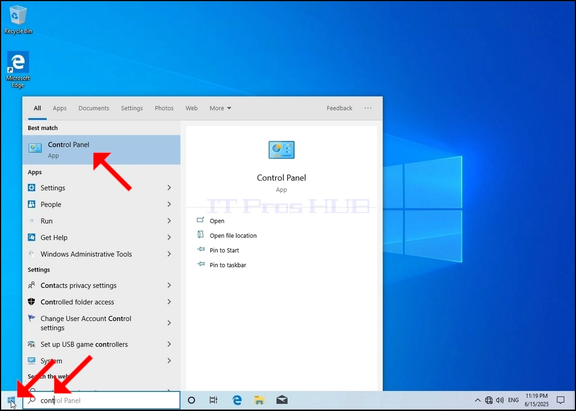
Task: Switch to the Photos search tab
Action: 164,108
